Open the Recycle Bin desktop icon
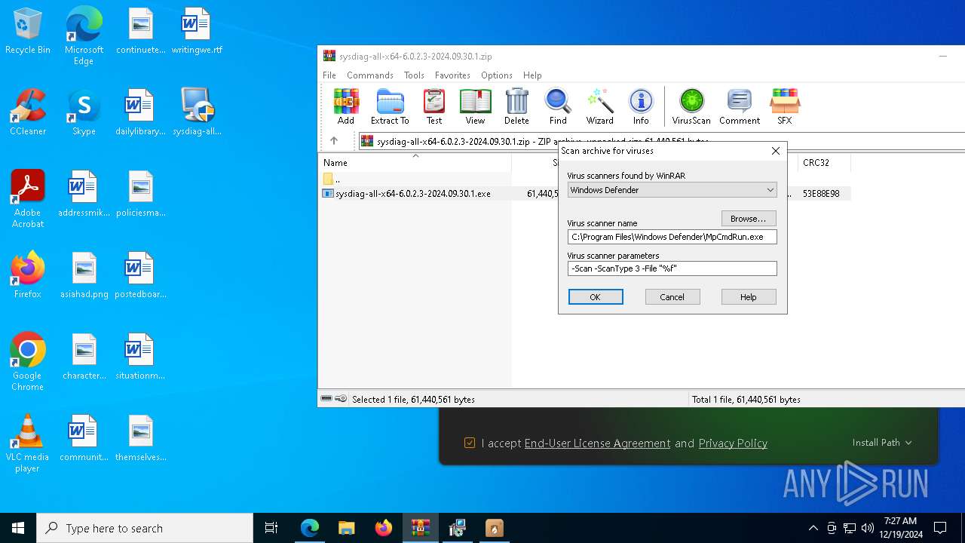The image size is (965, 543). pos(28,32)
